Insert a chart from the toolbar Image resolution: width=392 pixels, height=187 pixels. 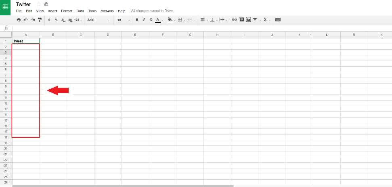(248, 19)
